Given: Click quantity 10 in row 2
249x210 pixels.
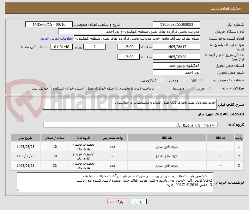Looking at the screenshot, I should (55, 156).
